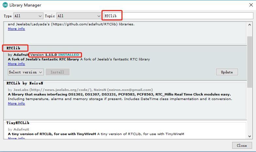Click the Close button at bottom
The image size is (256, 152).
[x=242, y=146]
